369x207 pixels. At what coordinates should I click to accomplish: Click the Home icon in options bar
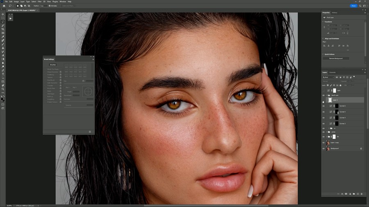click(x=4, y=6)
